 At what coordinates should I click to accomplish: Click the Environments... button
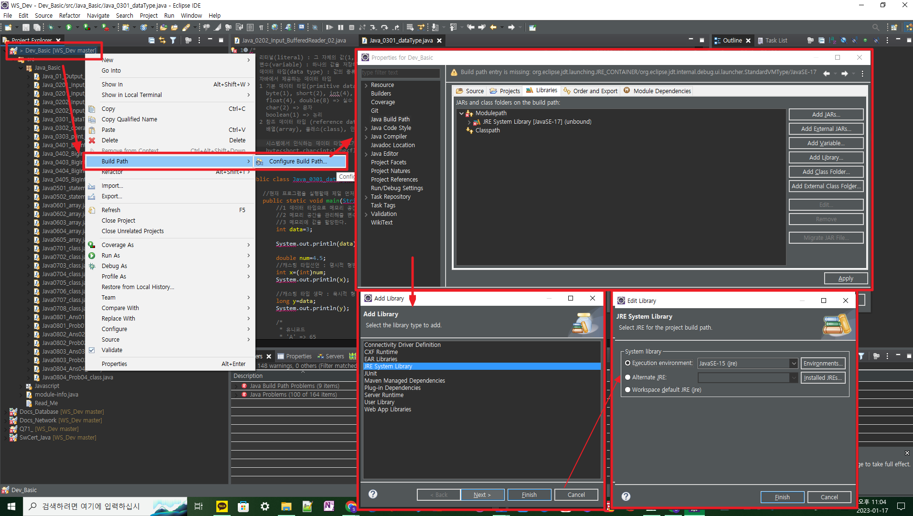pos(823,364)
